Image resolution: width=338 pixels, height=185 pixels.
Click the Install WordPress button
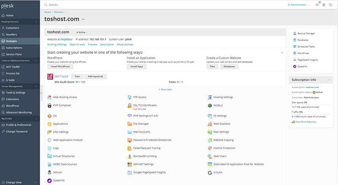pos(60,67)
